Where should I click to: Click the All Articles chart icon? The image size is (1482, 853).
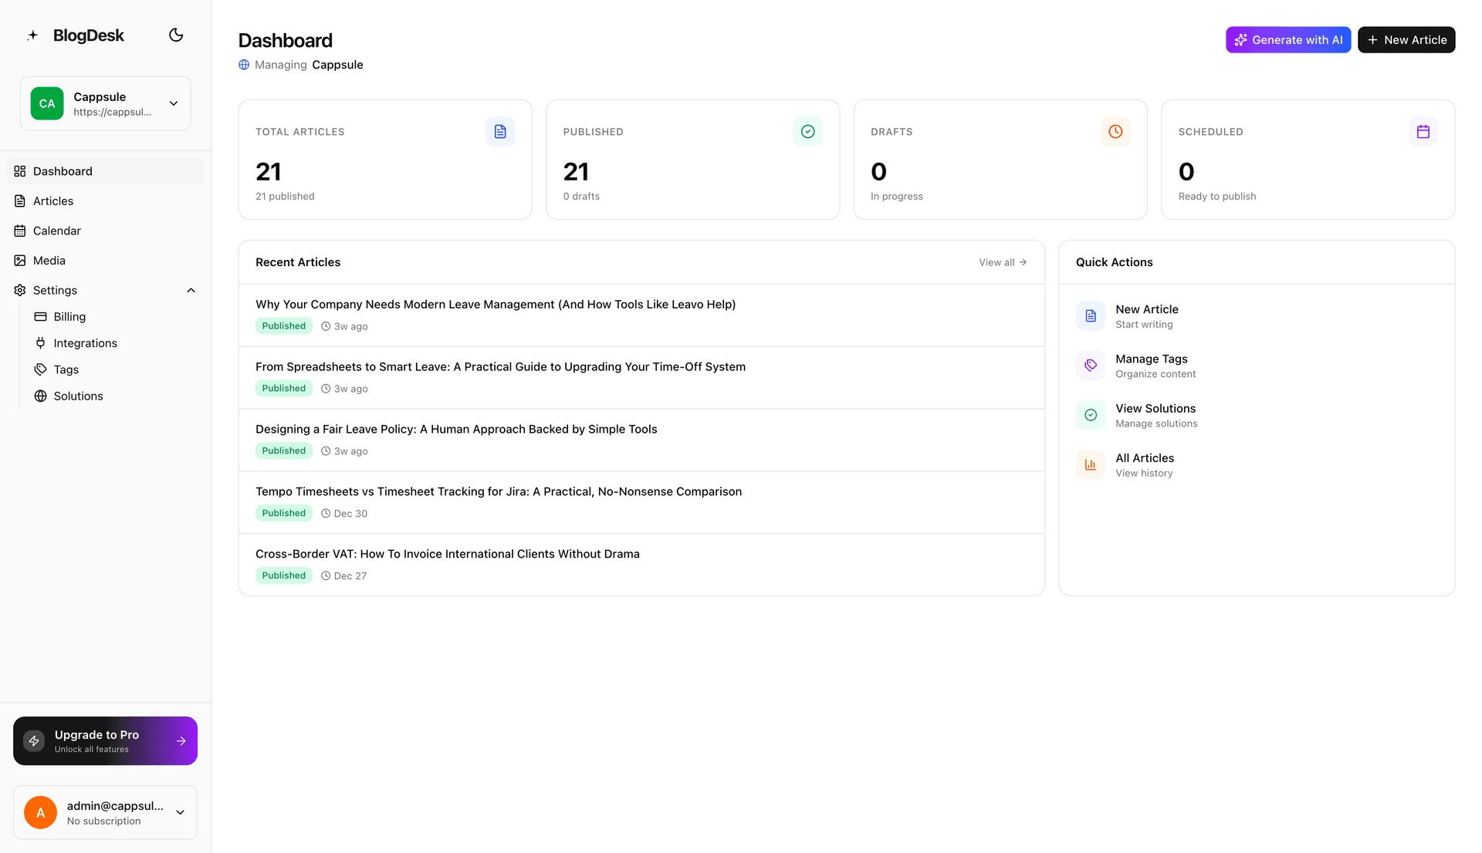(1090, 464)
